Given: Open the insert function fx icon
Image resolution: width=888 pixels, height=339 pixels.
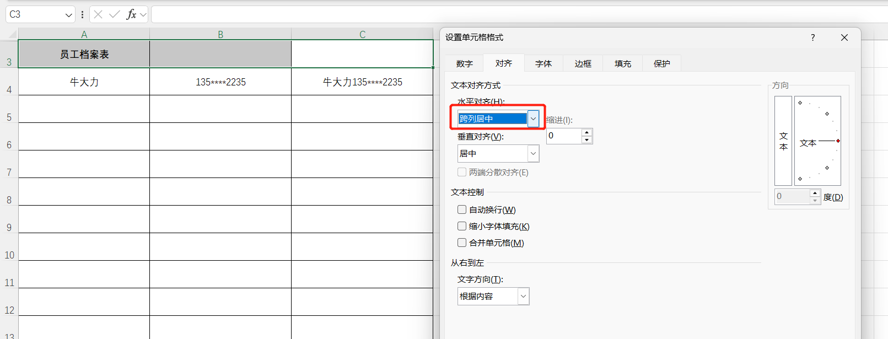Looking at the screenshot, I should point(131,14).
